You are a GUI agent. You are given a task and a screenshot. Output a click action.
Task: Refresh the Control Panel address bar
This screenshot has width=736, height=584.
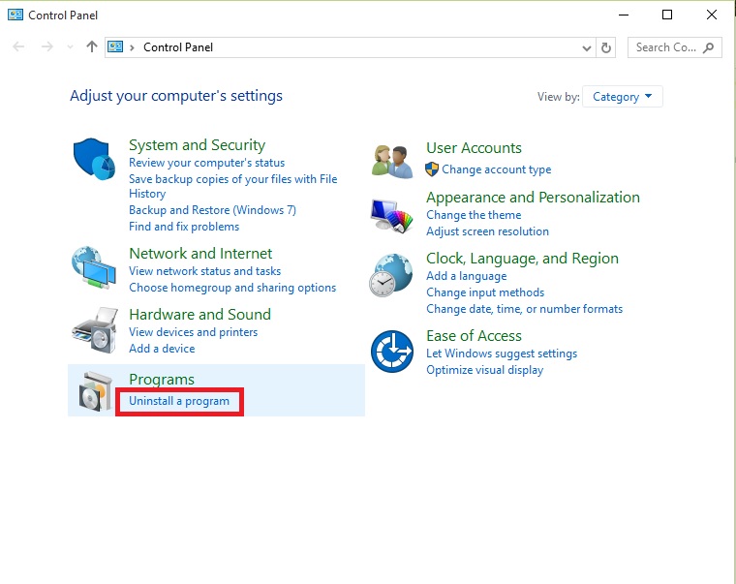pos(606,47)
